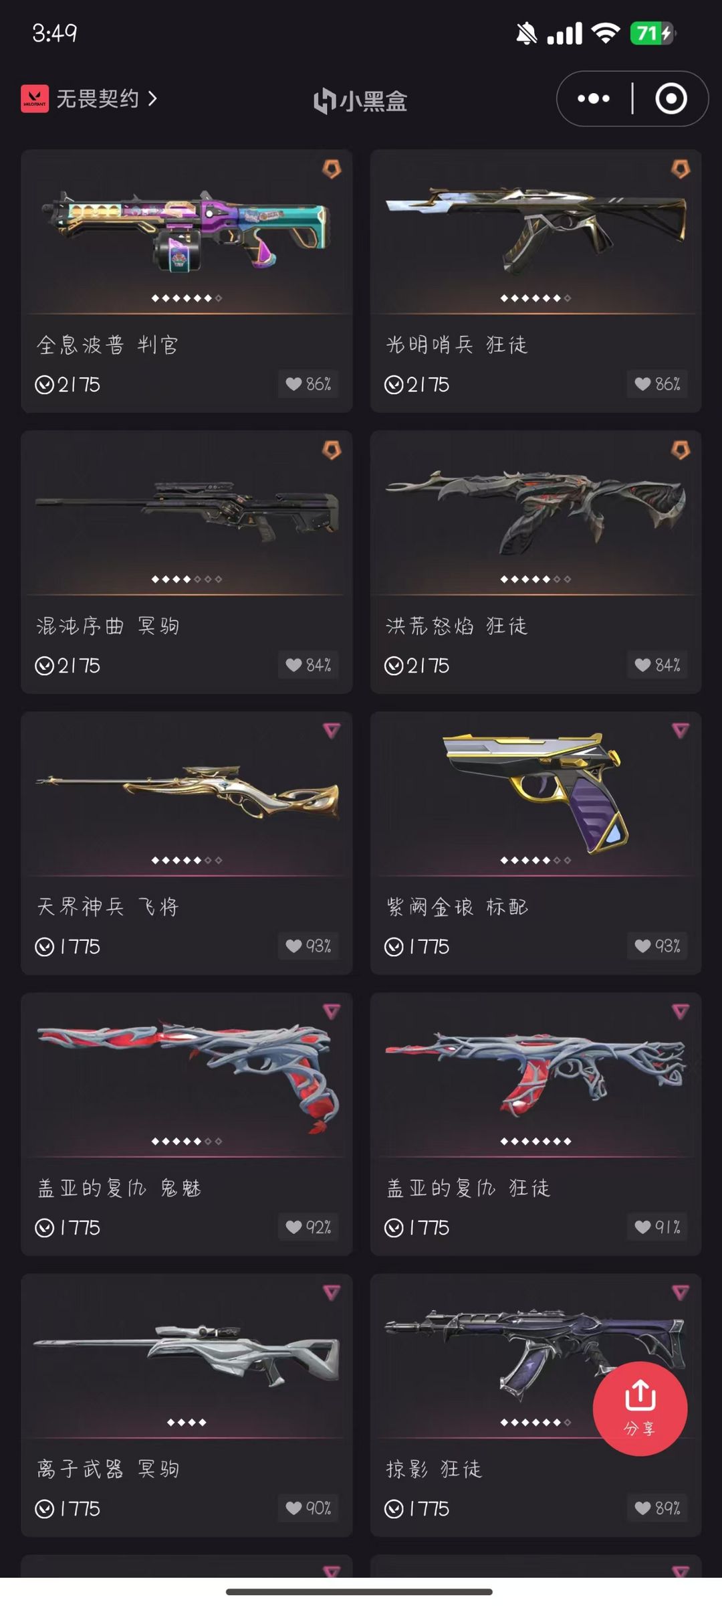Viewport: 722px width, 1606px height.
Task: Select level dots on 混沌序曲 冥驹
Action: point(187,579)
